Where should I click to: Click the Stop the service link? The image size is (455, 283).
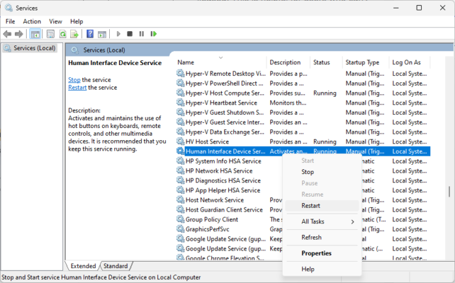click(x=74, y=80)
